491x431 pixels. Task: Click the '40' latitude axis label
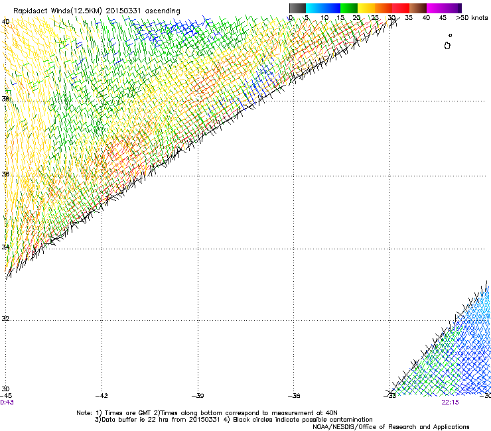[x=5, y=22]
